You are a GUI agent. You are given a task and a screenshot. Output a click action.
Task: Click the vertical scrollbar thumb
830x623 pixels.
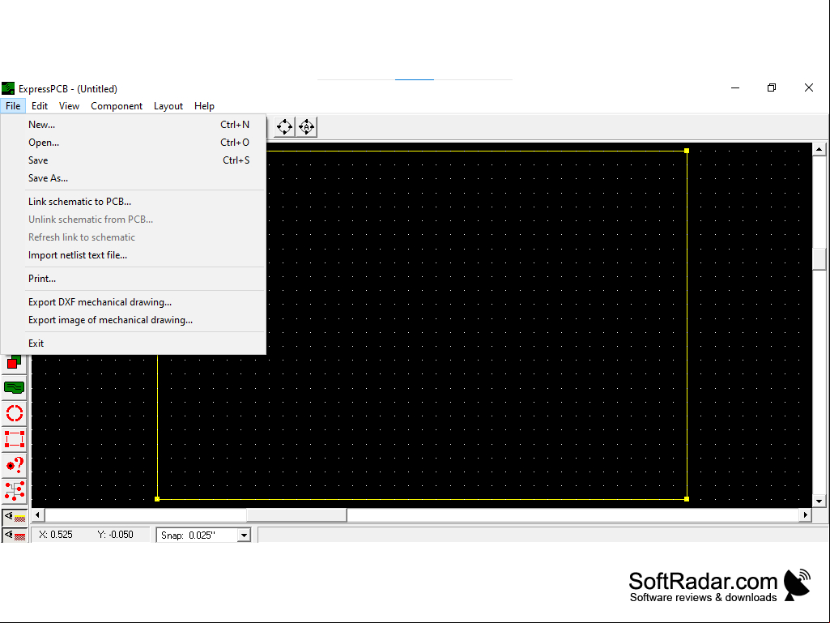[x=819, y=259]
